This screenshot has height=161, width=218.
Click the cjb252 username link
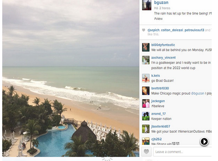156,139
